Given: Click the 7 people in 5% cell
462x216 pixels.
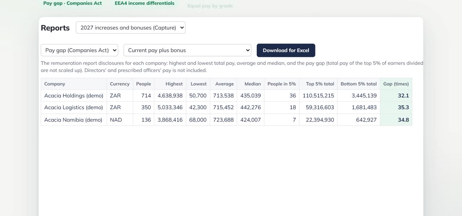Looking at the screenshot, I should click(x=282, y=120).
